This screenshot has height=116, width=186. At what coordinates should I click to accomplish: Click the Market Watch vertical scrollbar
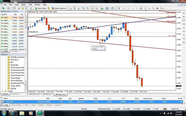pos(25,22)
